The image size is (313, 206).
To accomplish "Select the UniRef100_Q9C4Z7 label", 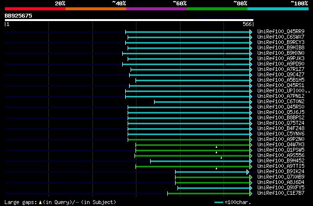I will (x=281, y=75).
